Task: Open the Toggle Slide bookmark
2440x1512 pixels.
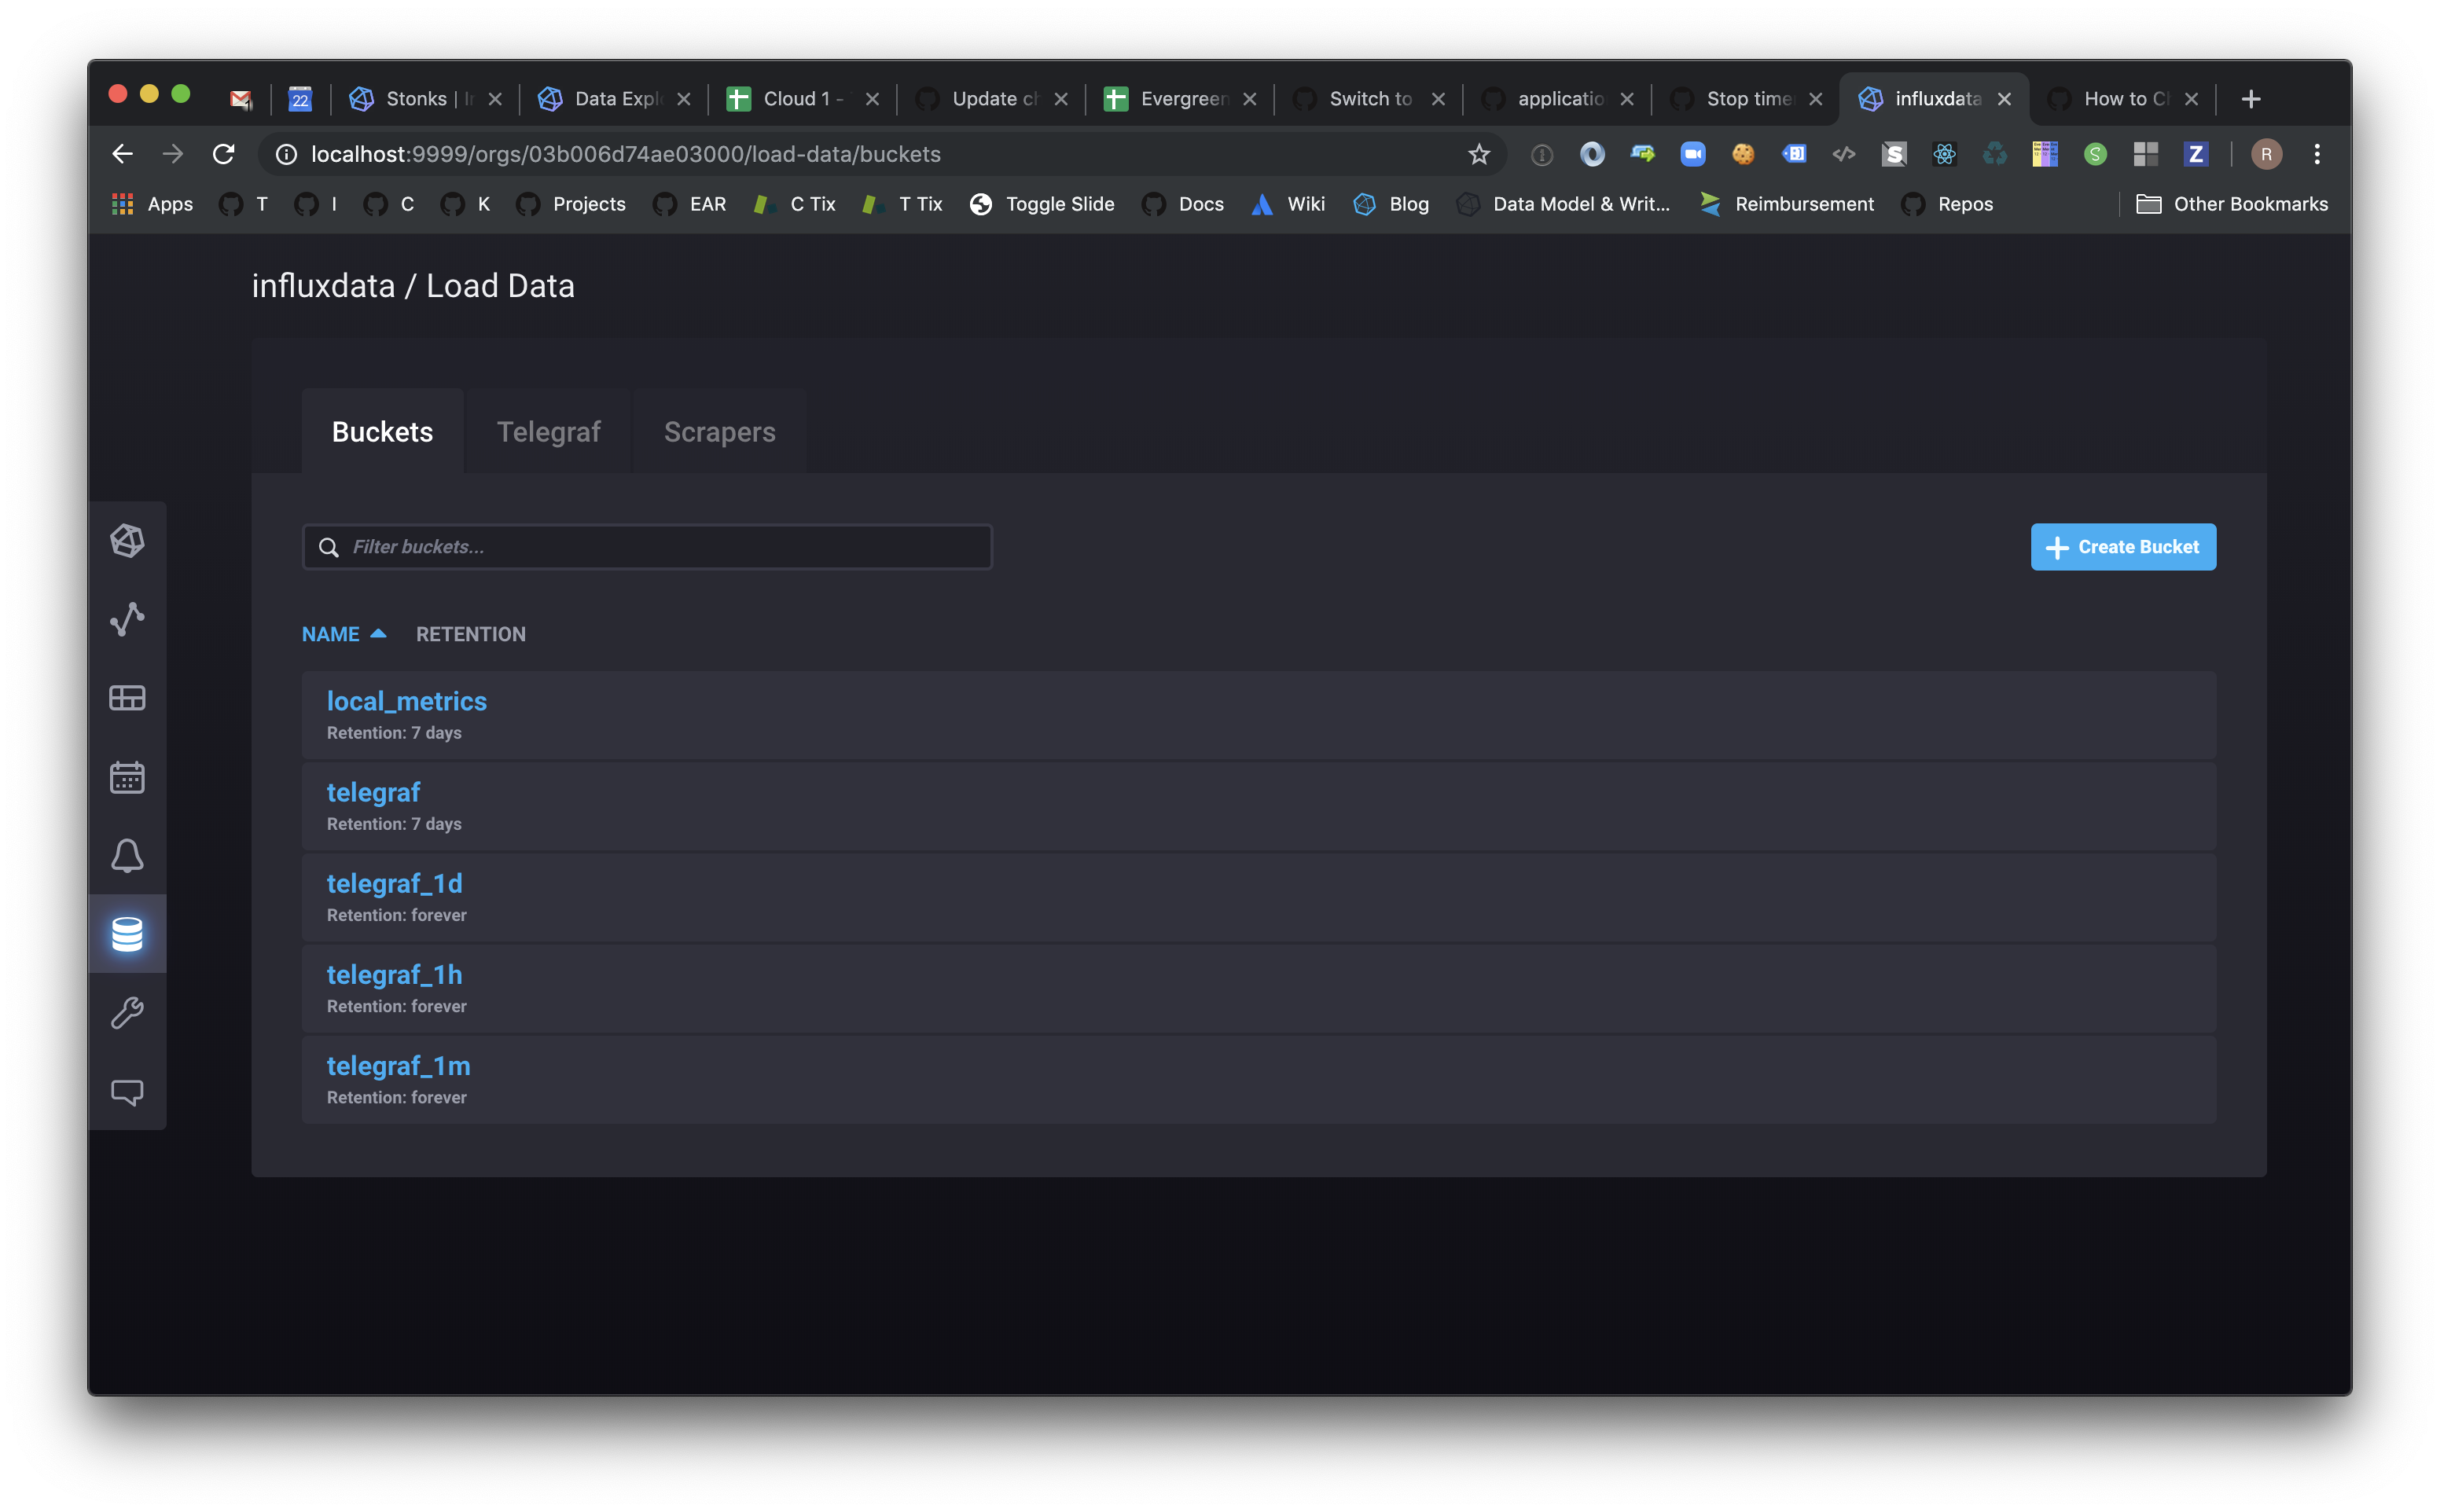Action: click(1042, 204)
